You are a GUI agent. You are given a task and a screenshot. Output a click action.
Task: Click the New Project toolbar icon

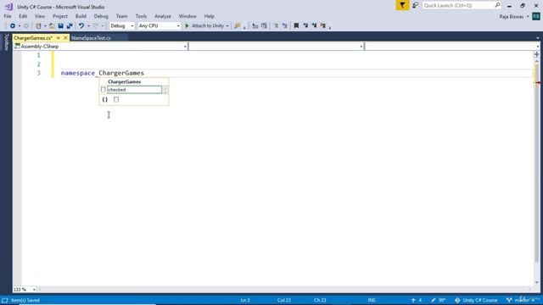38,26
